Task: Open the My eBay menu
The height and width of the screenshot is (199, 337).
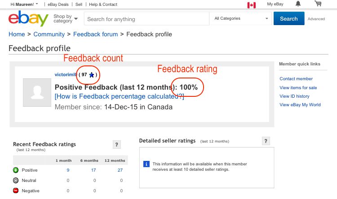Action: pos(275,4)
